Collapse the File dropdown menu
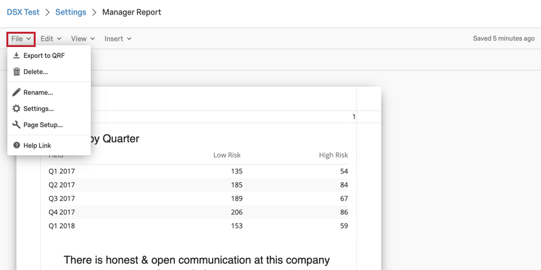The image size is (541, 270). click(21, 39)
